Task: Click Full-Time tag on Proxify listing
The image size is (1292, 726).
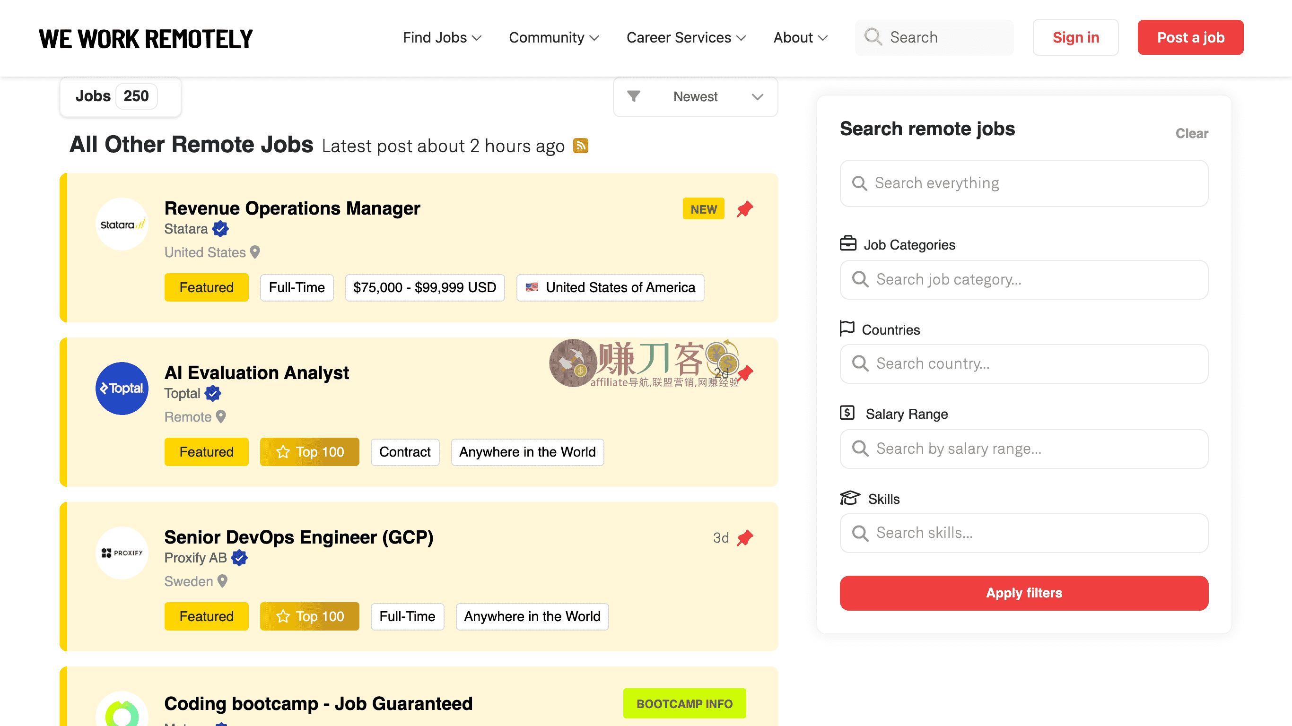Action: (x=407, y=616)
